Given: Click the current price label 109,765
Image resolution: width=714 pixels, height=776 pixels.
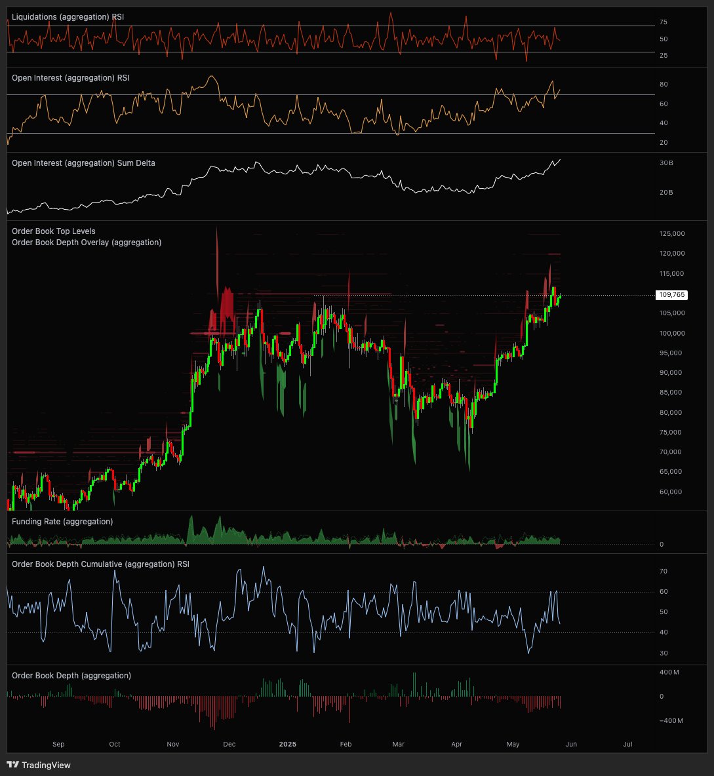Looking at the screenshot, I should pos(672,295).
